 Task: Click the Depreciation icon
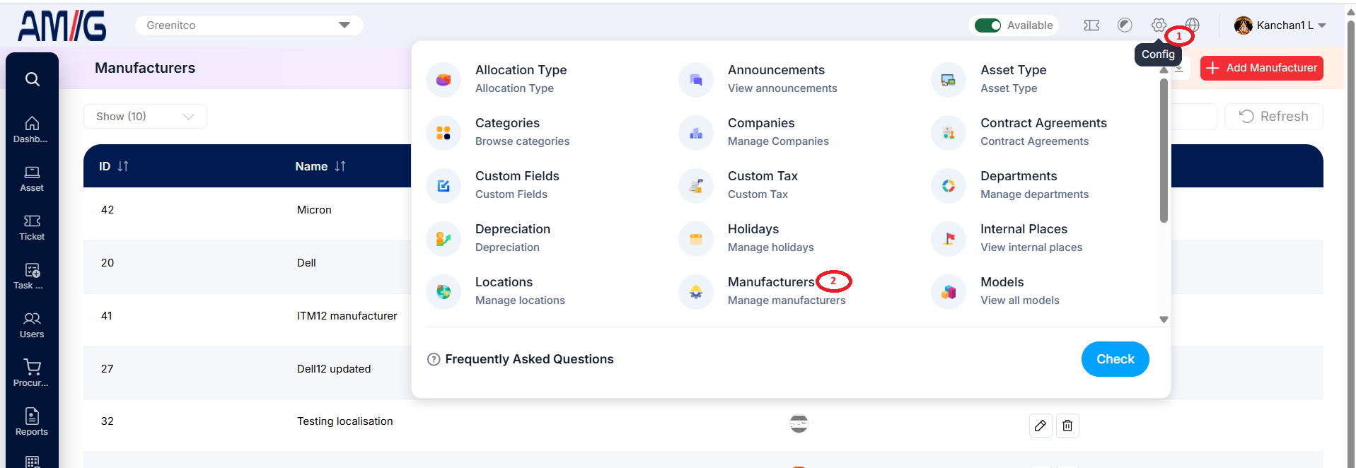[444, 239]
